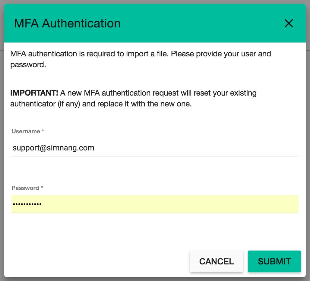Cancel the MFA authentication request

click(216, 261)
